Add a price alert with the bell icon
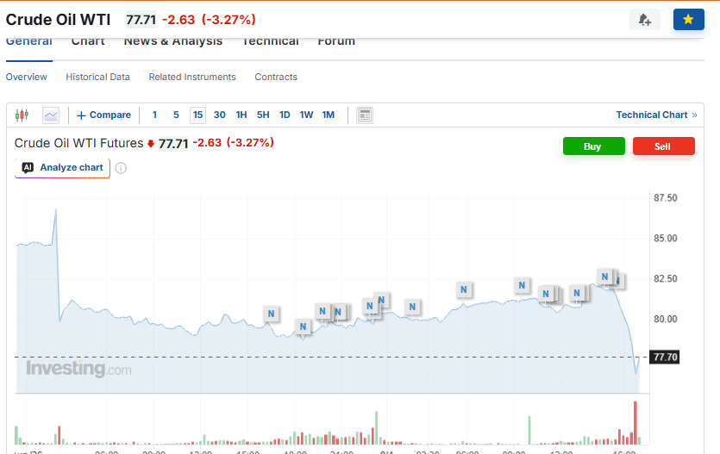 click(645, 20)
